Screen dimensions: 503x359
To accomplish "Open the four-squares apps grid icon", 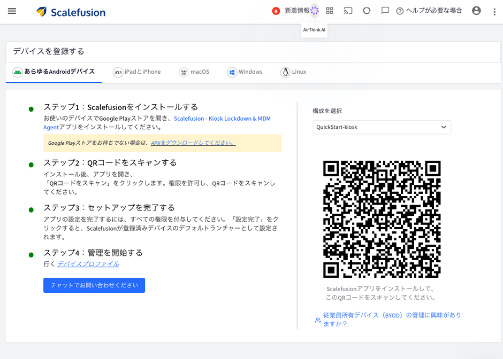I will tap(330, 11).
